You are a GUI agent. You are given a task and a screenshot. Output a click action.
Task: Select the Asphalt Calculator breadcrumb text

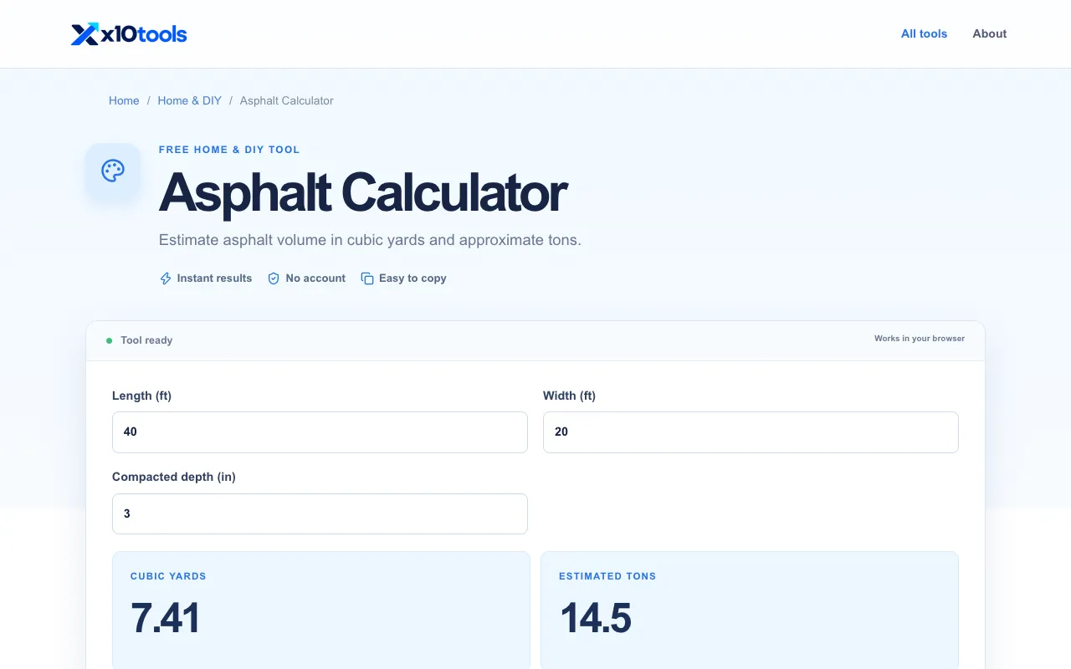pos(286,100)
